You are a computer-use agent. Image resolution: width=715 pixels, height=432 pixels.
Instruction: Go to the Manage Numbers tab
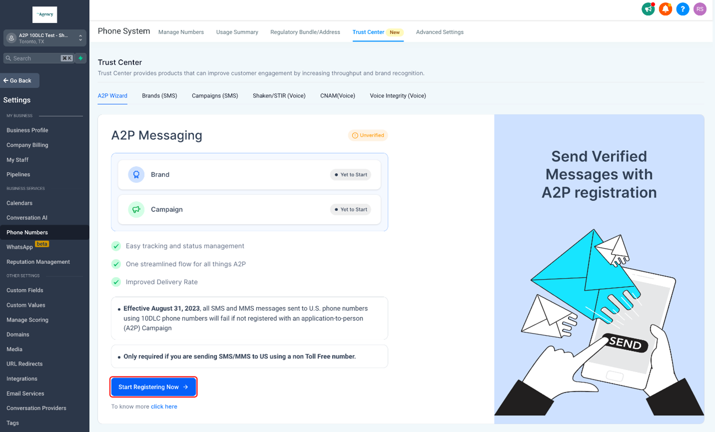tap(181, 32)
